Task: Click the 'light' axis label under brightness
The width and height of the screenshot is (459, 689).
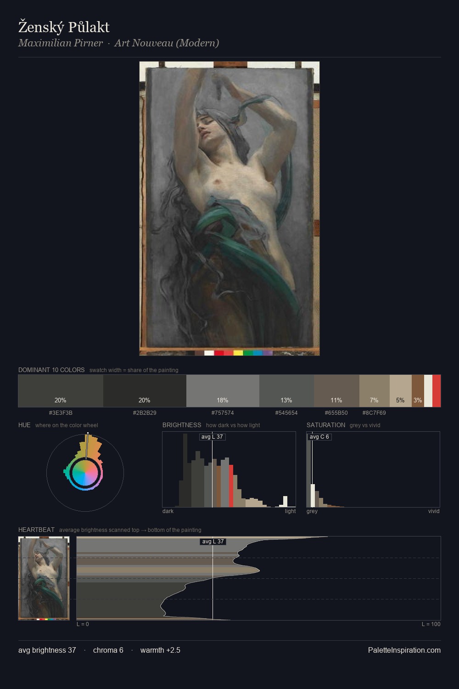Action: point(291,511)
